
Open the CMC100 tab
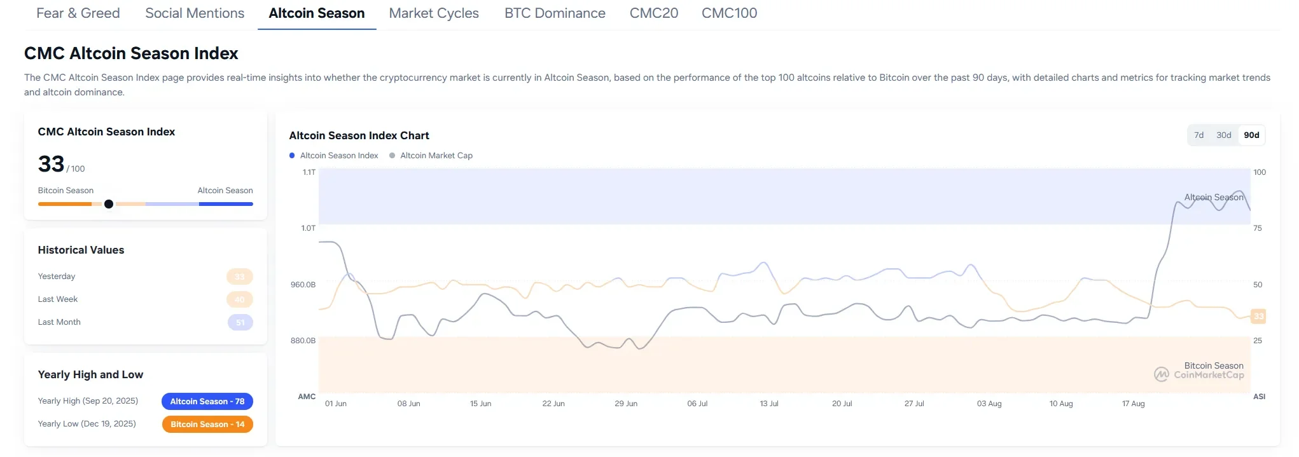pos(729,13)
